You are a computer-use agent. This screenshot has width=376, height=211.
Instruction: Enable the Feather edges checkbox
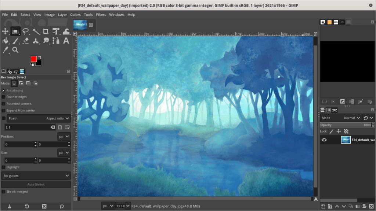click(x=4, y=97)
